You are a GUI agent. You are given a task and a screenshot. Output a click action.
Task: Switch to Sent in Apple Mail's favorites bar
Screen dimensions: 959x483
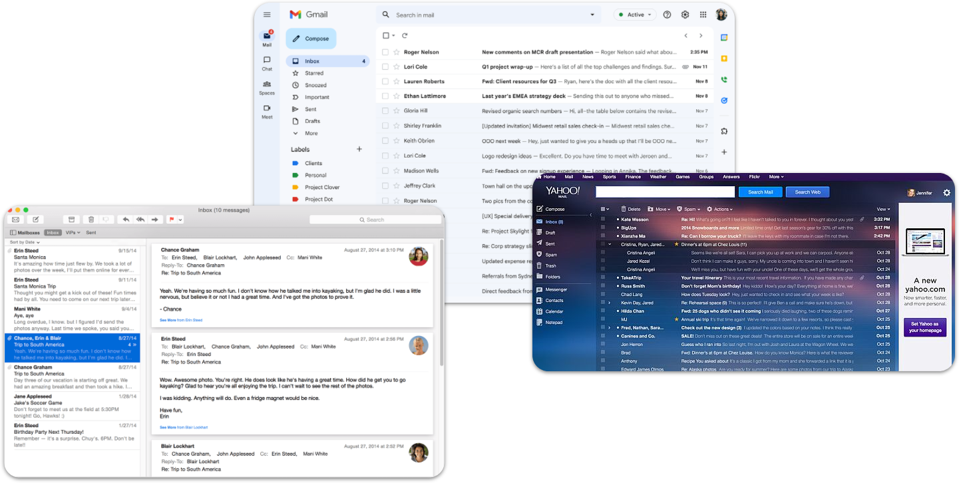coord(91,233)
